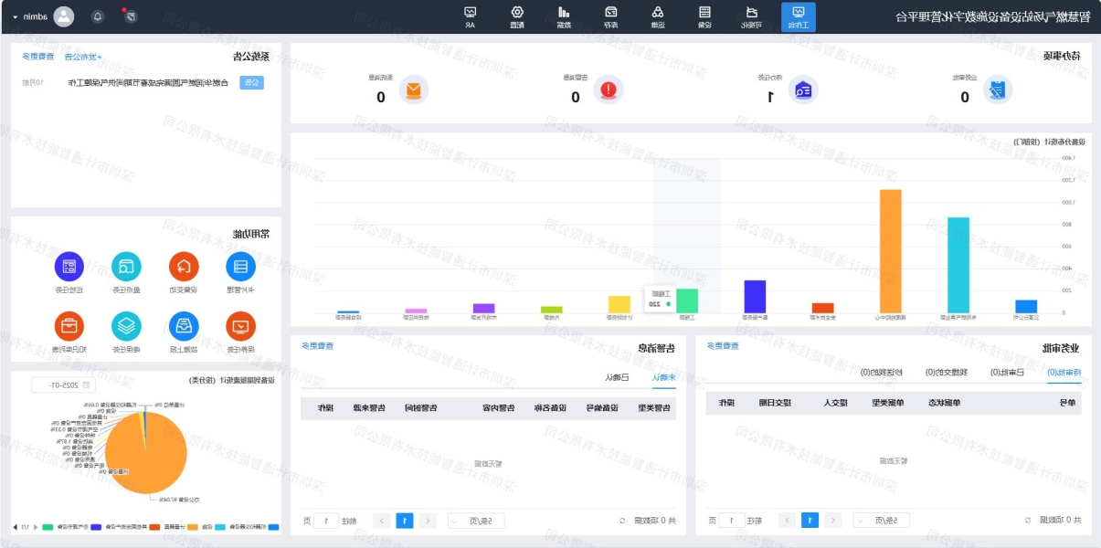Click the notification bell icon
The width and height of the screenshot is (1101, 548).
(98, 16)
